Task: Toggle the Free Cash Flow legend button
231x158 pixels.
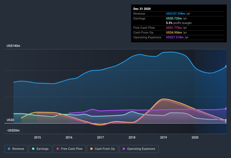Action: (x=69, y=149)
